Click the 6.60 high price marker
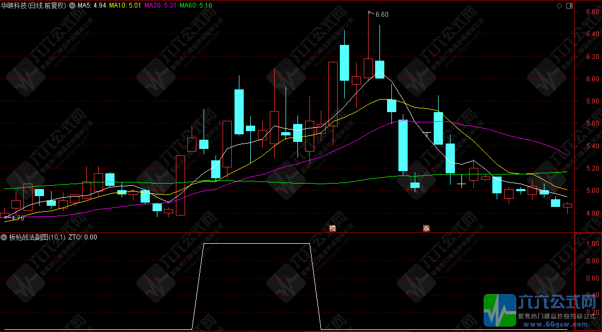 382,15
